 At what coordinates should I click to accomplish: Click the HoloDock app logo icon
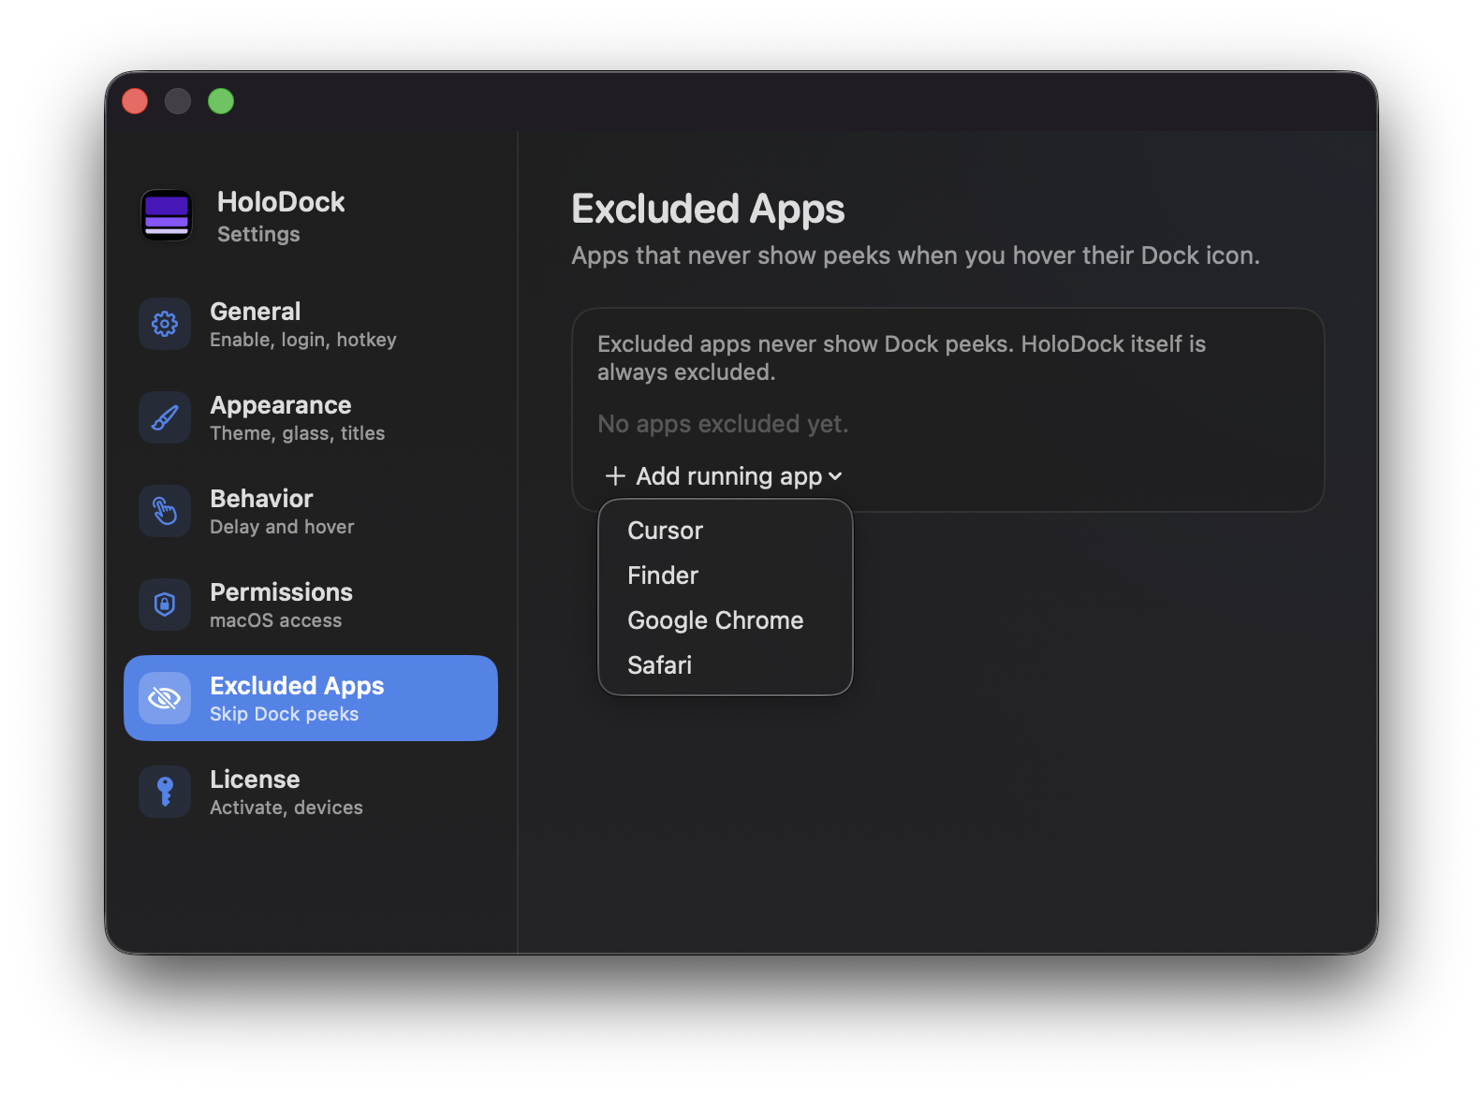tap(167, 215)
